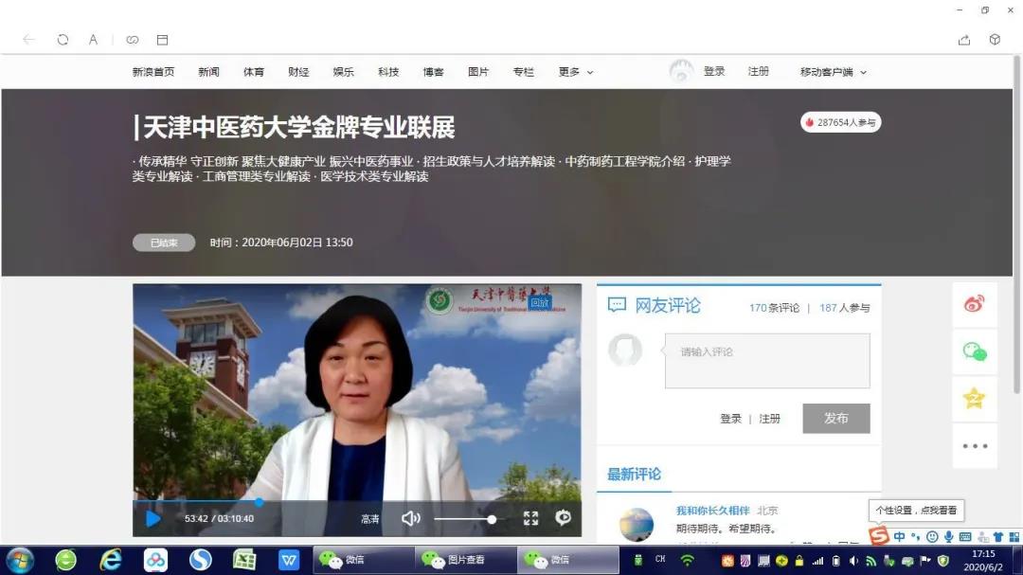Refresh the page
Screen dimensions: 1023x575
tap(63, 40)
